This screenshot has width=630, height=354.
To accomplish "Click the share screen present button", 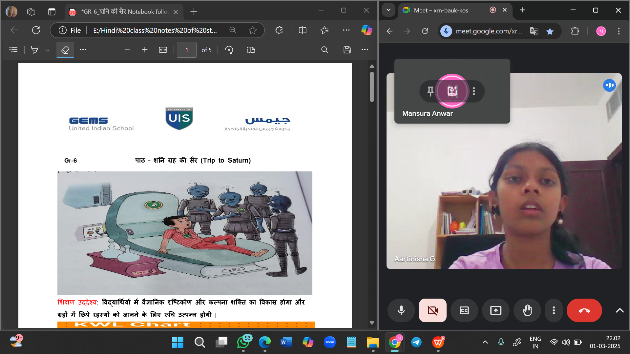I will pos(495,310).
